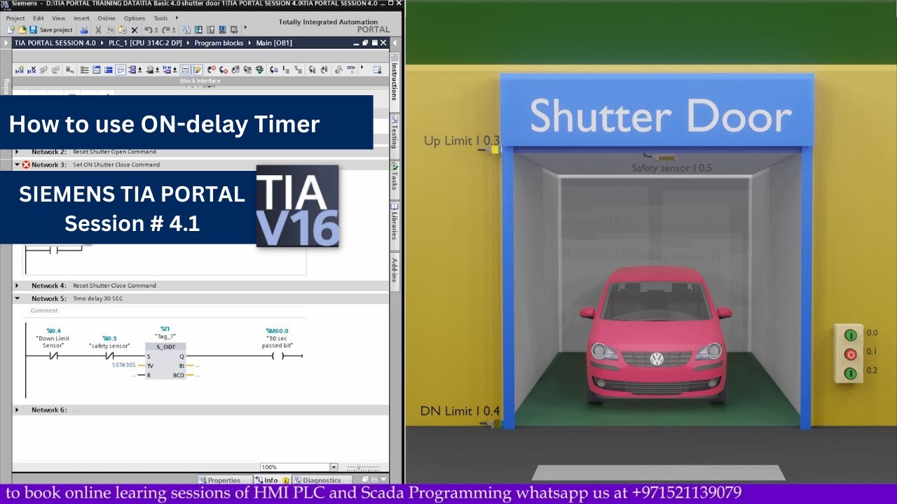Click the Monitoring on/off glasses icon
Viewport: 897px width, 504px height.
(350, 69)
